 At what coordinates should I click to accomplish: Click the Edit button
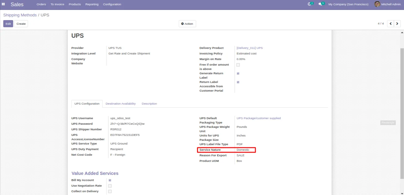tap(8, 24)
